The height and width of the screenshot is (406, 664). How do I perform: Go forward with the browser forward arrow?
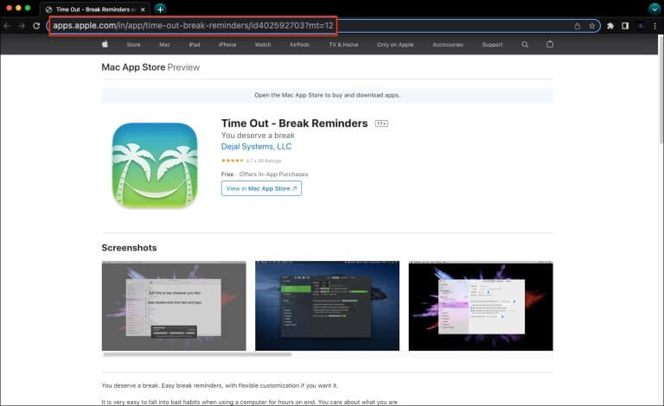pyautogui.click(x=22, y=26)
